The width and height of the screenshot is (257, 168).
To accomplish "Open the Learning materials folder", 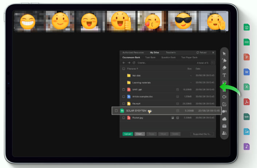I will coord(141,82).
